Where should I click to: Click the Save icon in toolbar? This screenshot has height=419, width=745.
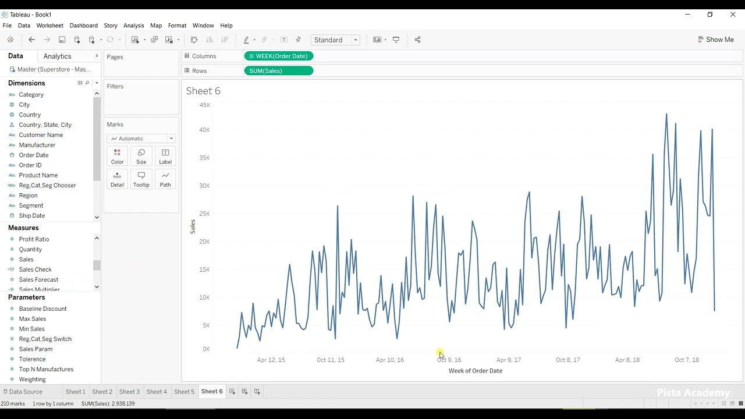pyautogui.click(x=62, y=40)
